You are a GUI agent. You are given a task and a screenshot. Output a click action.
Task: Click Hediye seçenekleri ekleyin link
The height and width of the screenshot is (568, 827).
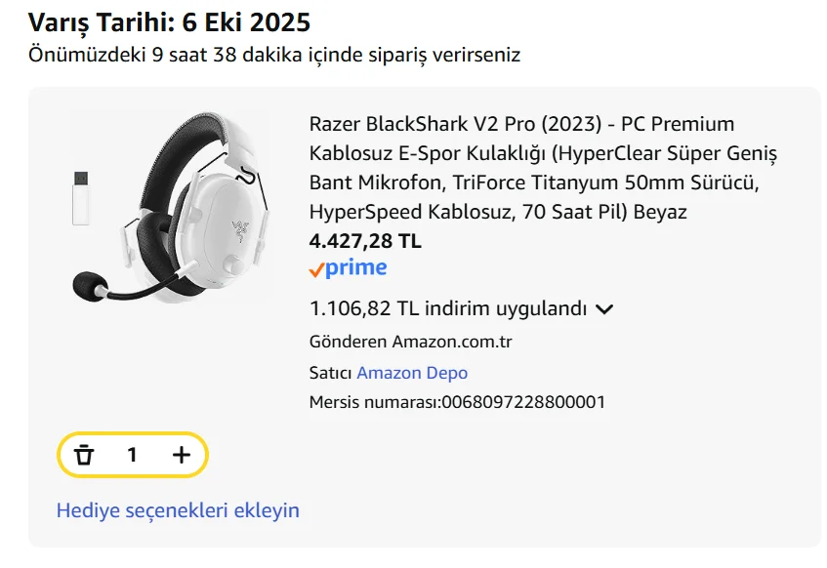[x=178, y=510]
